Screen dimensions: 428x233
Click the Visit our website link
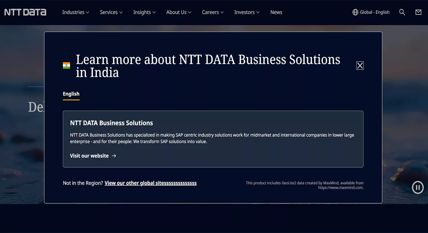click(89, 156)
